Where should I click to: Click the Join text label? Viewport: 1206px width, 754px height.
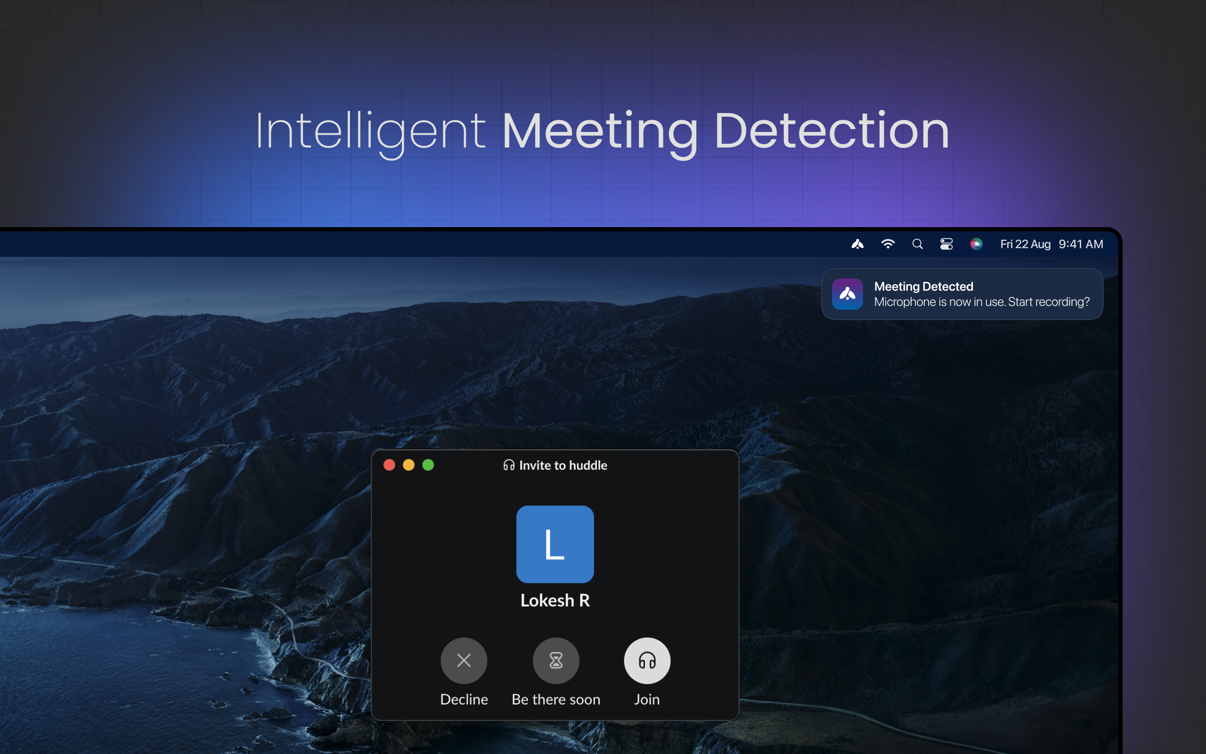[x=647, y=699]
